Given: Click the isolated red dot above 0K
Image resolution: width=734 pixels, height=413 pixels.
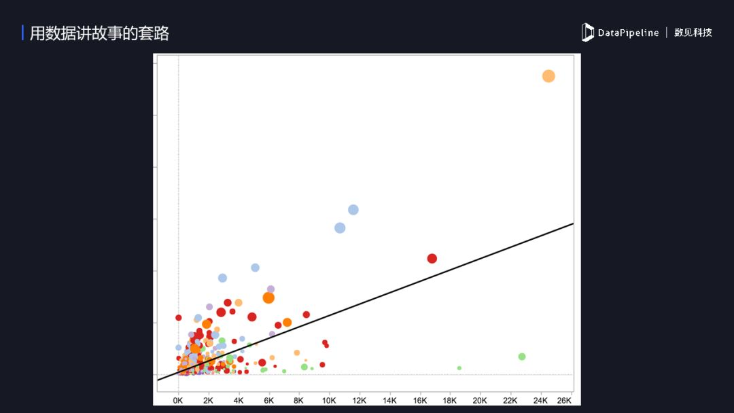Looking at the screenshot, I should [x=179, y=317].
